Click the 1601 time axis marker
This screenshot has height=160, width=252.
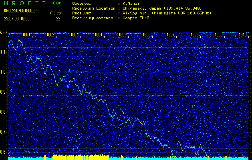(26, 34)
